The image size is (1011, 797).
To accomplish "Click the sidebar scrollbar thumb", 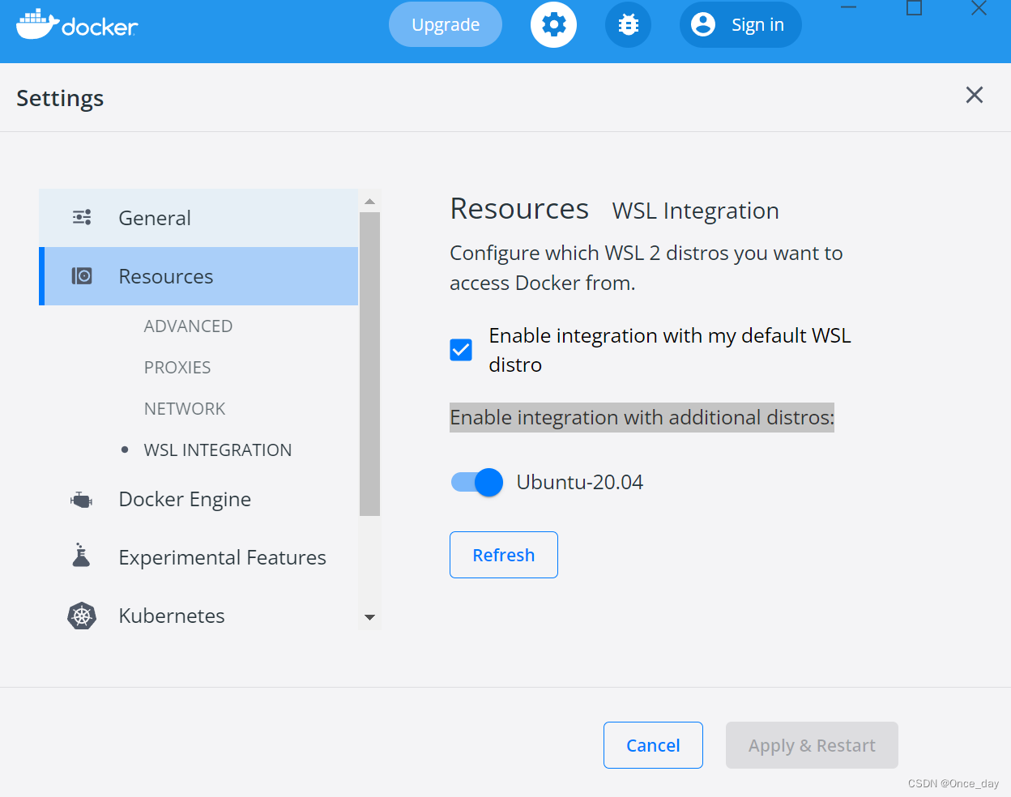I will click(370, 364).
